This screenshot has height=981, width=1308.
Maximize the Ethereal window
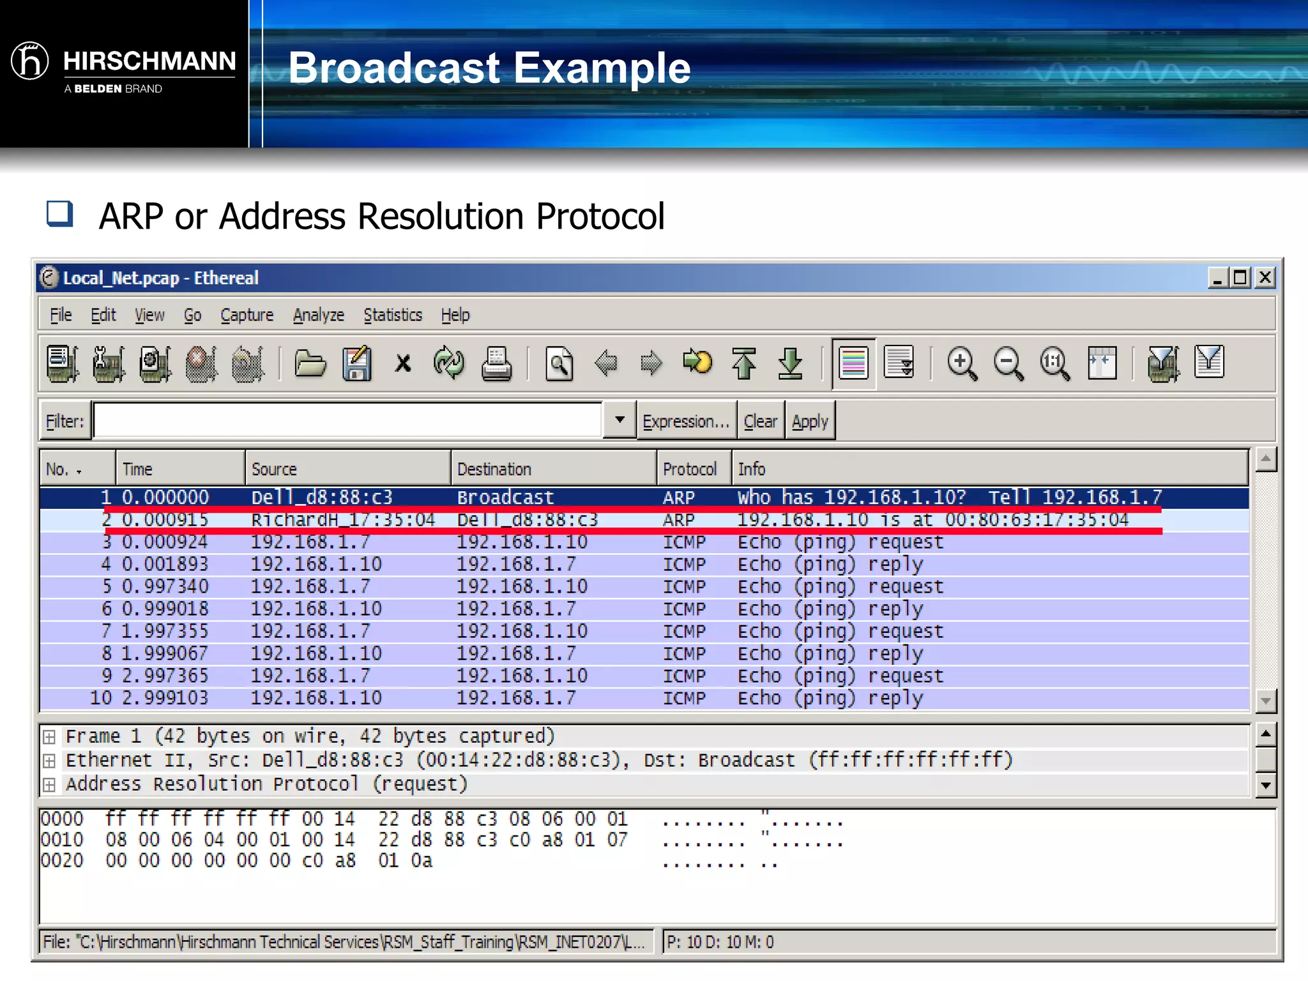1241,278
